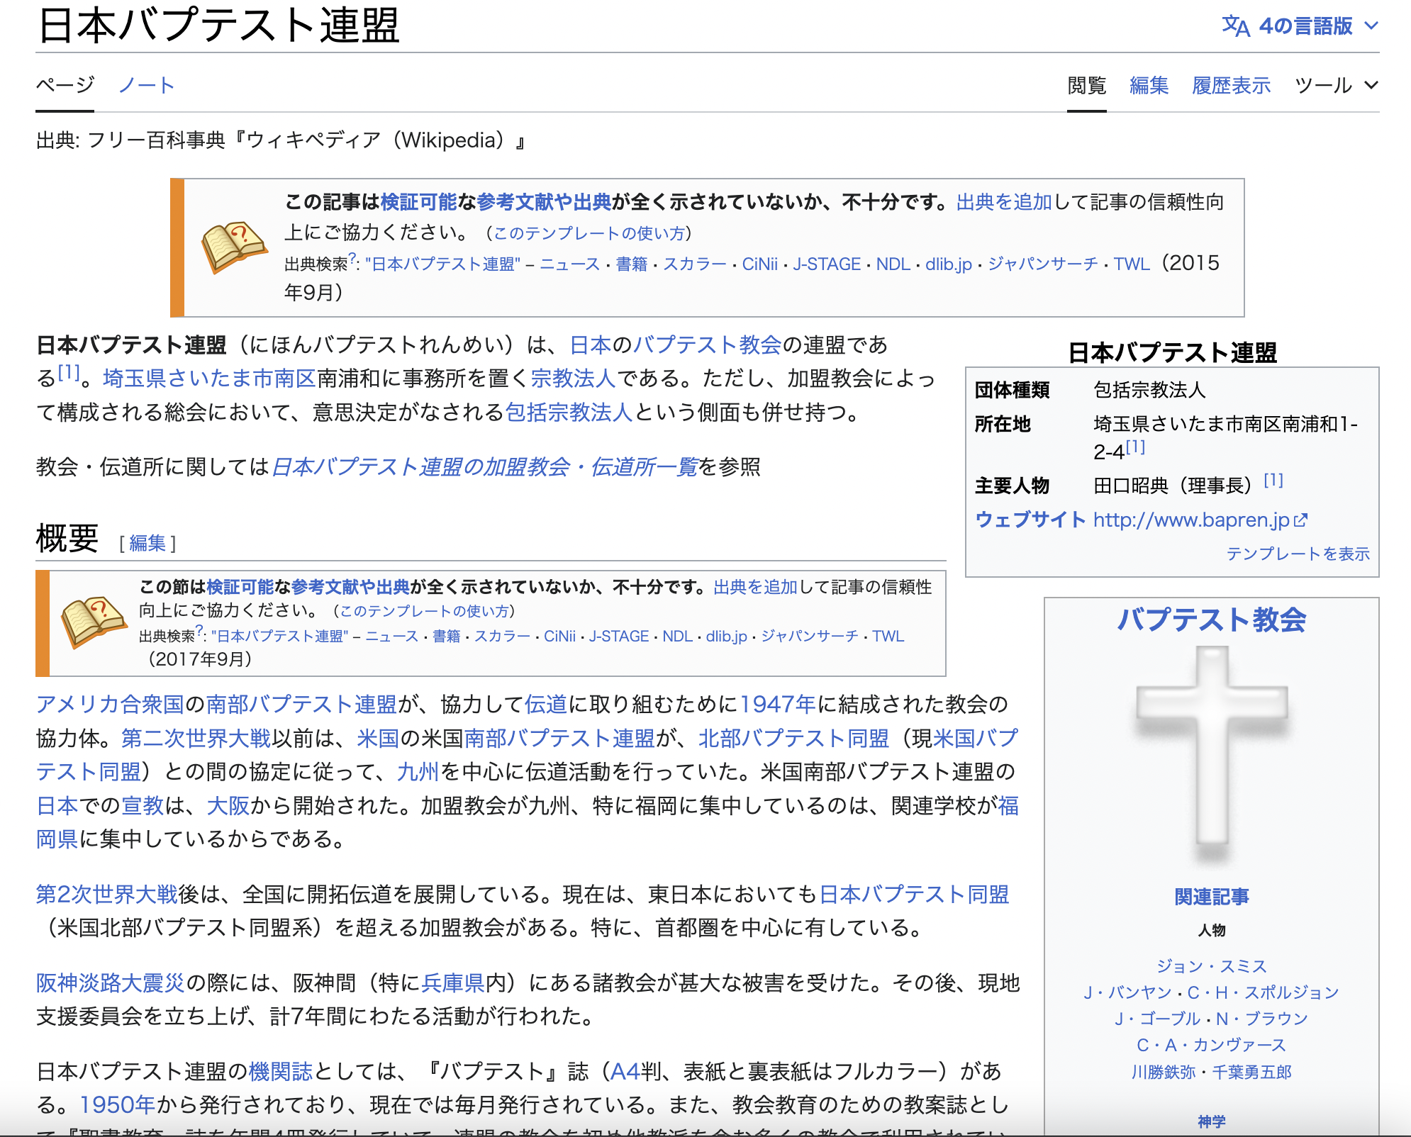Viewport: 1411px width, 1137px height.
Task: Open J・ゴーブル link in sidebar
Action: 1158,1019
